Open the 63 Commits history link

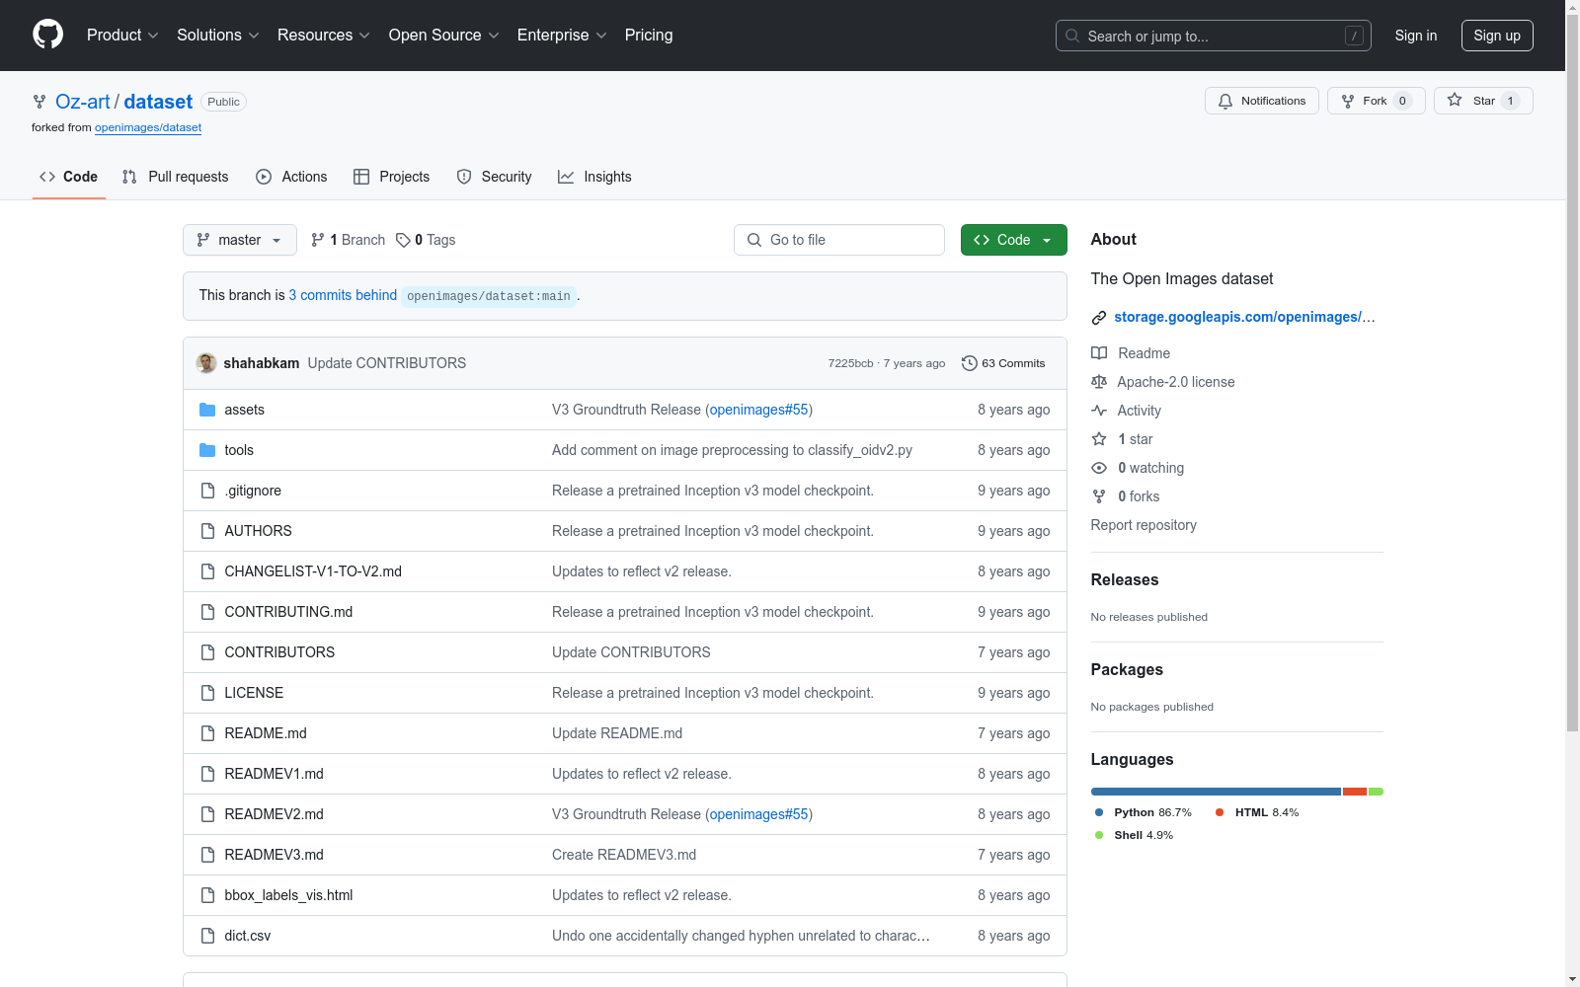pos(1003,363)
